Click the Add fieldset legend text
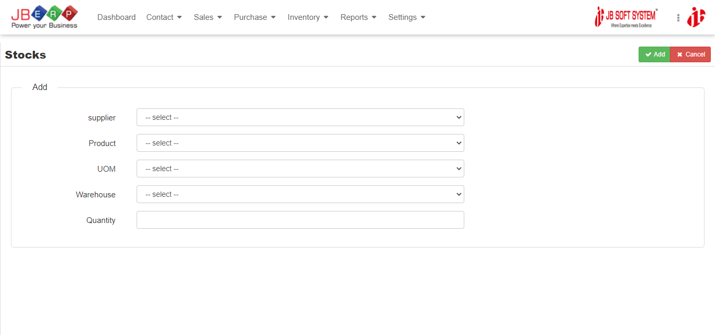This screenshot has height=335, width=715. [x=40, y=87]
